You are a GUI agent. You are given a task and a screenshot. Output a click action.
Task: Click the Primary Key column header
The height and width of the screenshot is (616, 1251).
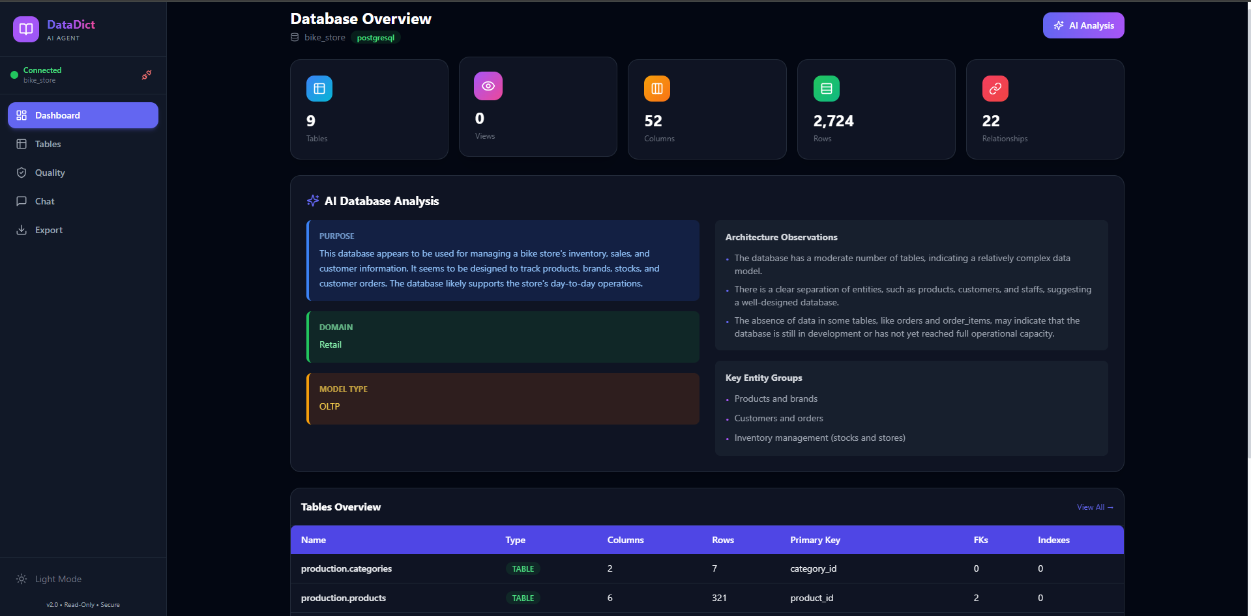(815, 540)
